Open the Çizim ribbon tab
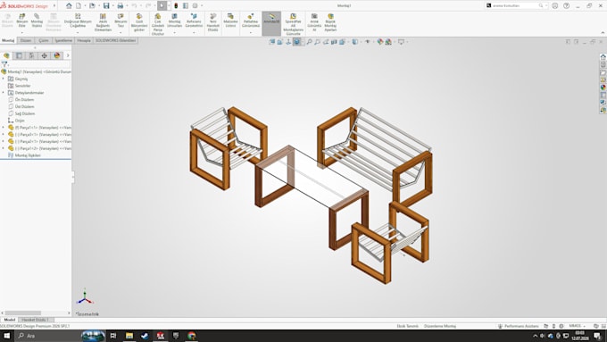 click(44, 41)
